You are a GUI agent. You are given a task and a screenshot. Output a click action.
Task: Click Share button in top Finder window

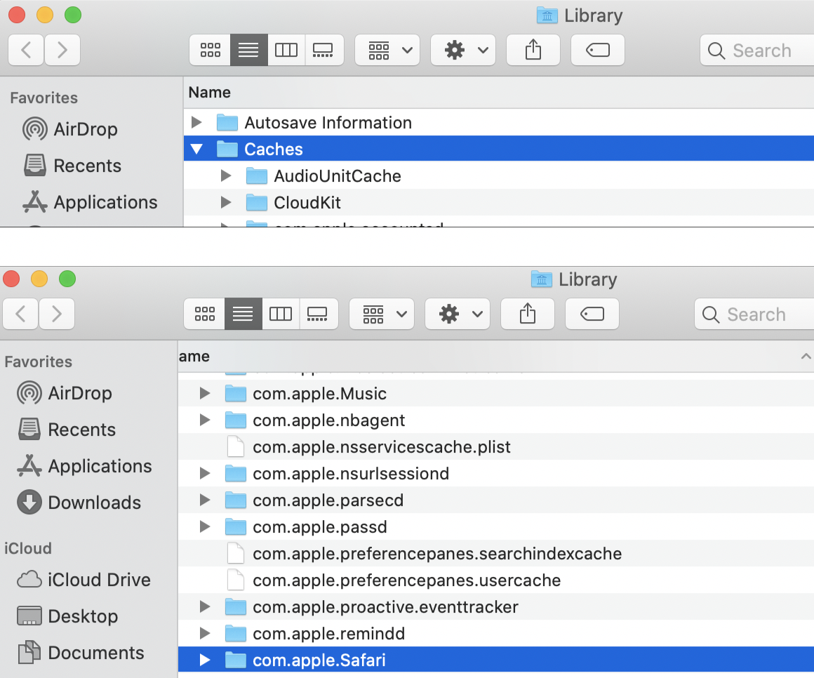pyautogui.click(x=533, y=50)
